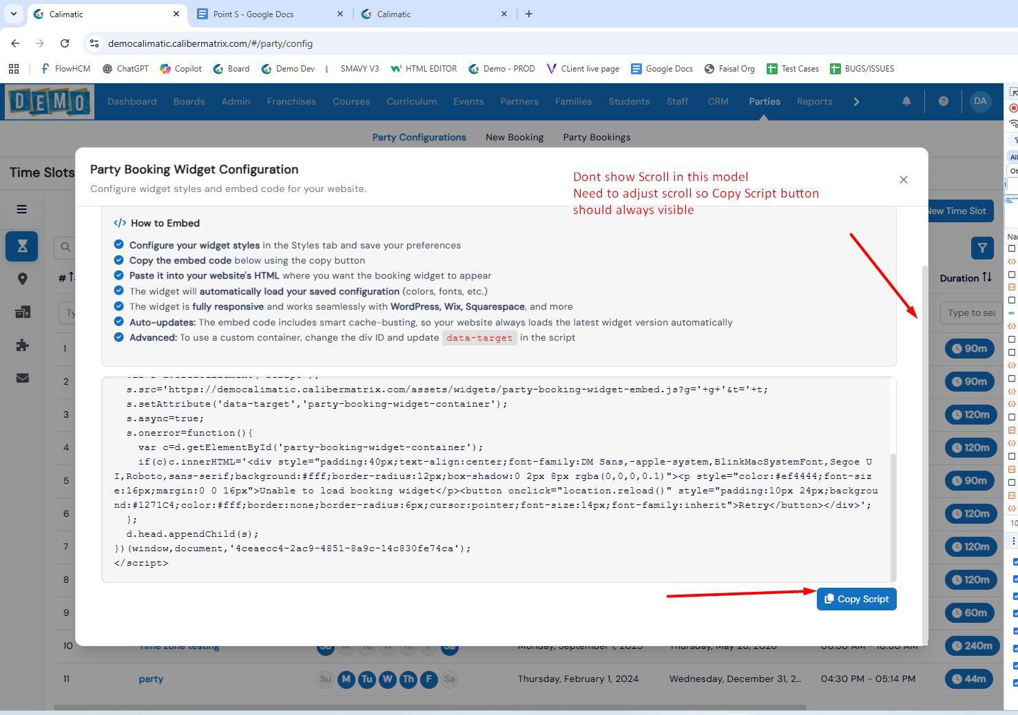Open the Google Docs bookmark

coord(662,69)
